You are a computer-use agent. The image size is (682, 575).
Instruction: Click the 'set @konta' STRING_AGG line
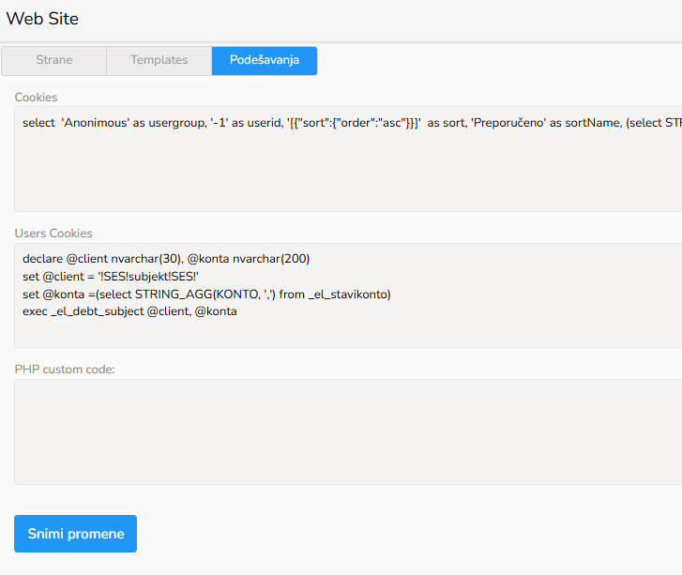click(x=206, y=294)
